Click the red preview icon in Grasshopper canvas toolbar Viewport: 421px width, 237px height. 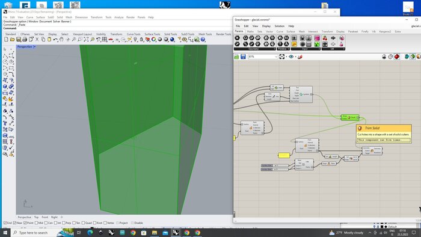(396, 57)
